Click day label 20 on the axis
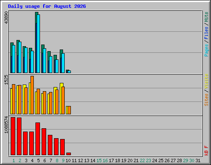 pyautogui.click(x=130, y=160)
